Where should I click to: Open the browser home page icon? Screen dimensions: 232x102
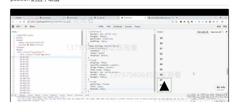pos(24,22)
